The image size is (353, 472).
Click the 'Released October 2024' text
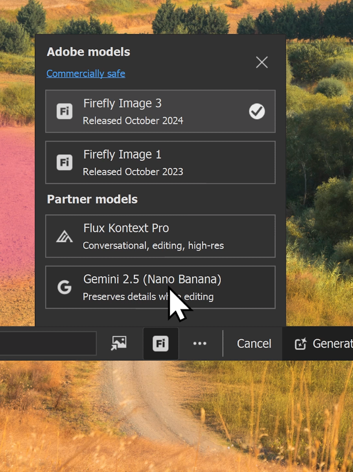pos(133,121)
